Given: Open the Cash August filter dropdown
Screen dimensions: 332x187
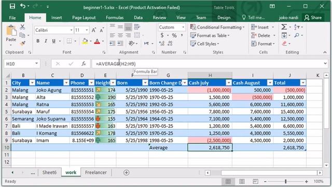Looking at the screenshot, I should 270,83.
